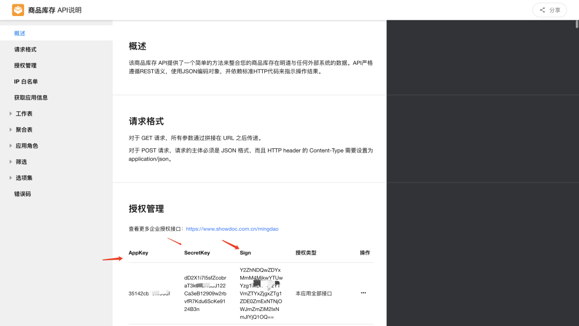579x326 pixels.
Task: Click the orange app logo icon
Action: tap(18, 10)
